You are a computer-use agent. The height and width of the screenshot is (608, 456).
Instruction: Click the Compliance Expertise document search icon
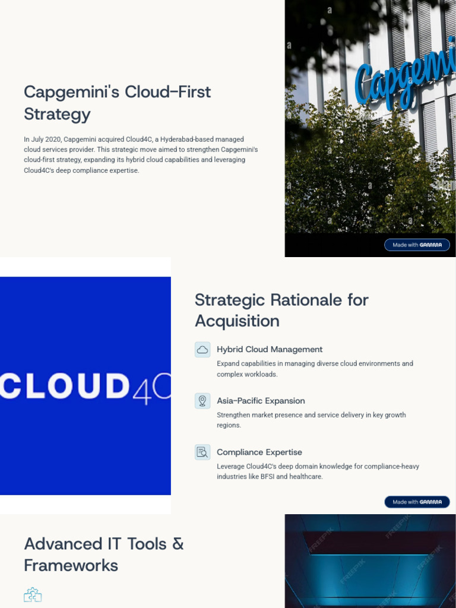tap(202, 452)
